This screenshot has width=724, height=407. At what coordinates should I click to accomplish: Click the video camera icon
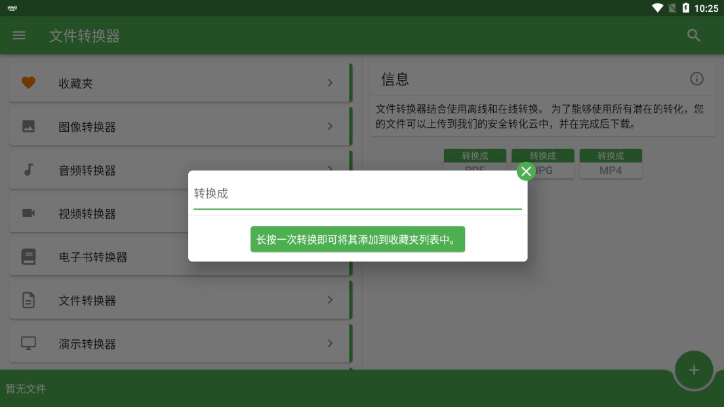coord(29,213)
